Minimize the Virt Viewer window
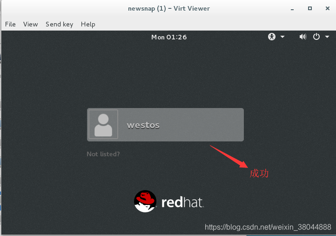 (292, 9)
